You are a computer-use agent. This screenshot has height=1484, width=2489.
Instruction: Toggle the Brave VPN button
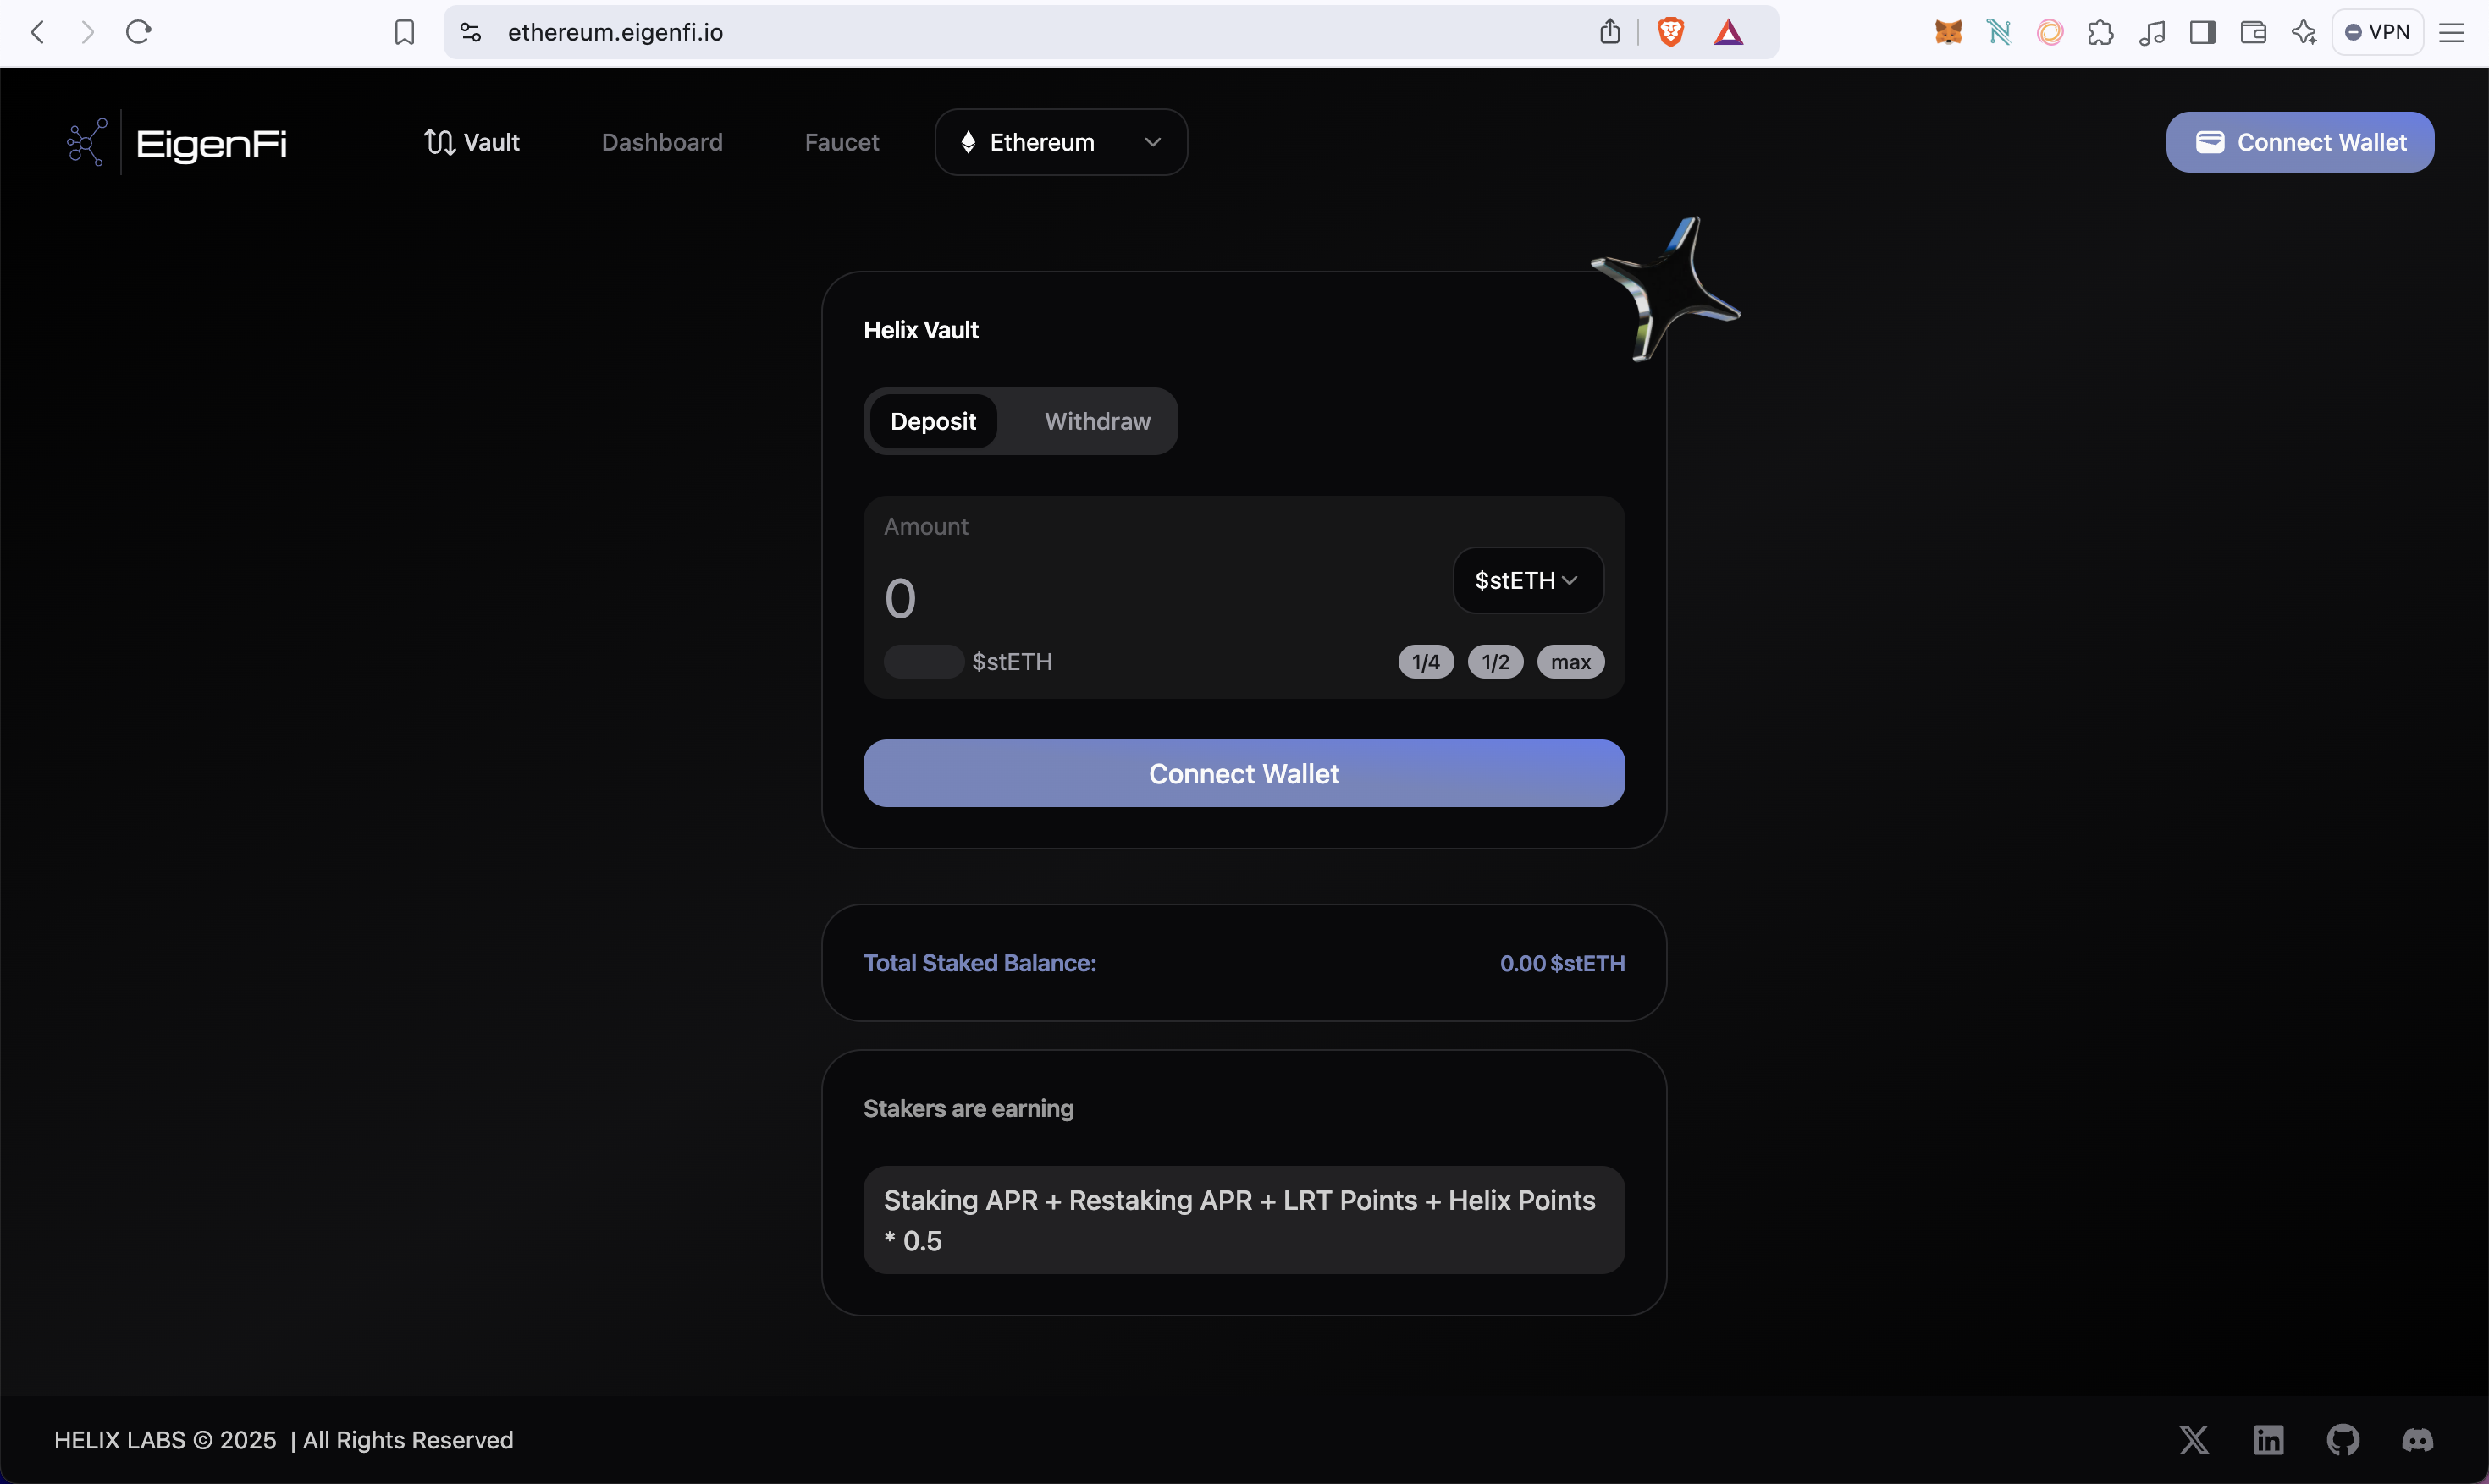(2378, 33)
